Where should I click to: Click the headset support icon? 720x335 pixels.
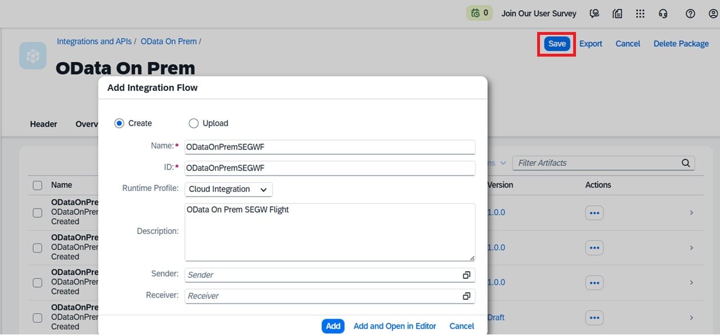point(663,13)
